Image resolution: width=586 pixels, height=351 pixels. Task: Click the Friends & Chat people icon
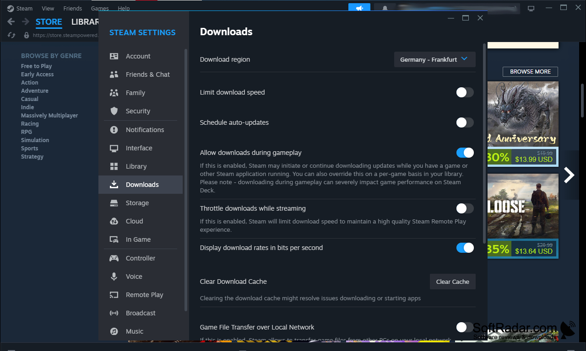(x=114, y=74)
